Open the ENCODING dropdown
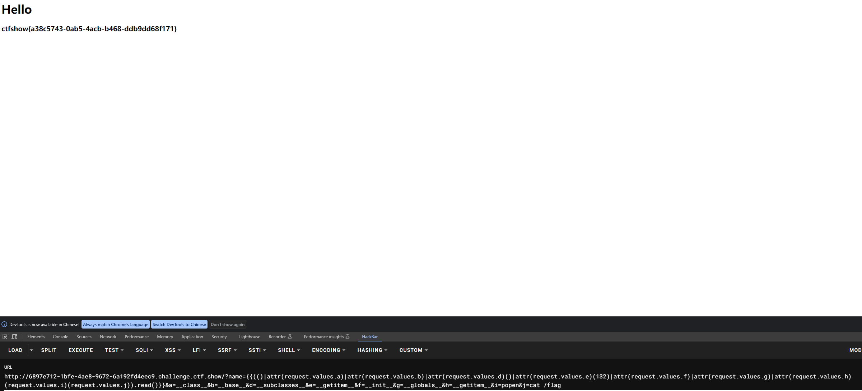 click(328, 350)
